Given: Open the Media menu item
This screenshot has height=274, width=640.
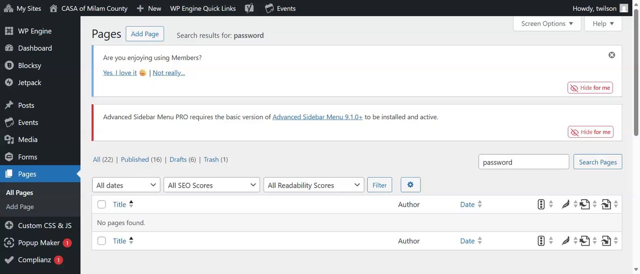Looking at the screenshot, I should (27, 140).
